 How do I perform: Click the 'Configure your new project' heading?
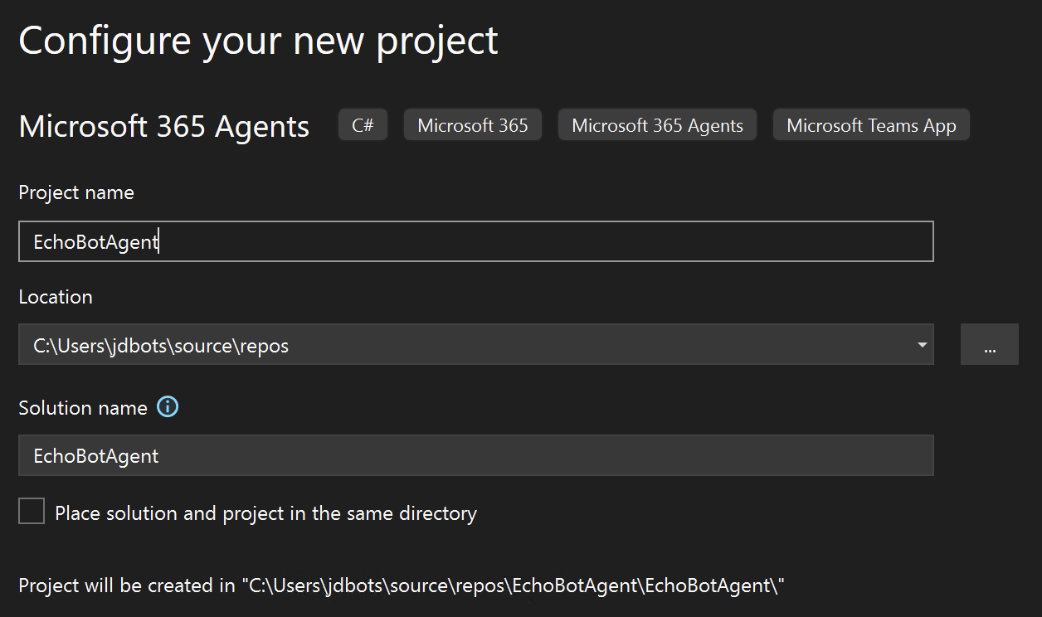click(258, 41)
